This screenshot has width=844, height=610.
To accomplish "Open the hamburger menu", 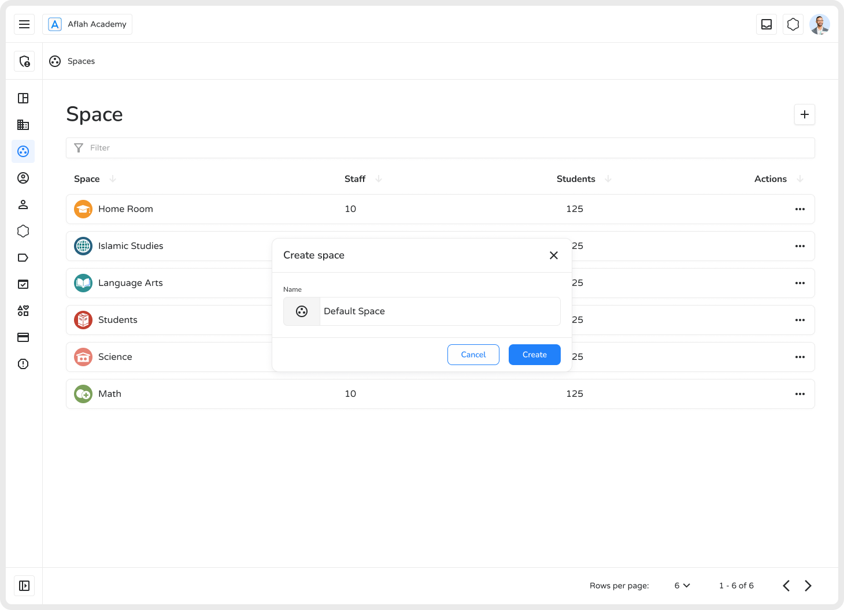I will [x=24, y=24].
